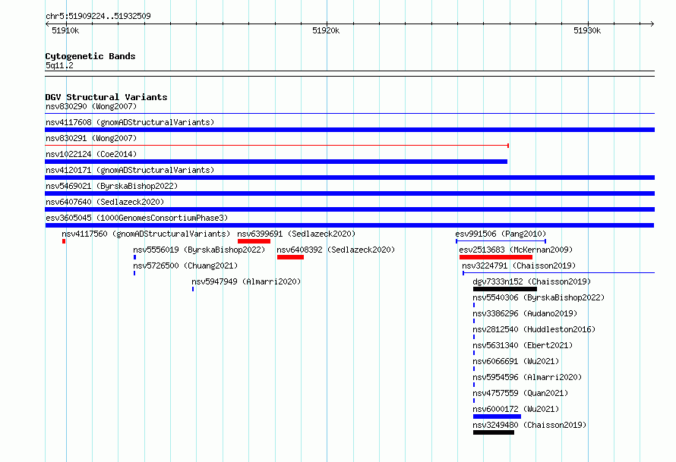Screen dimensions: 676x462
Task: Select nsv830291 (Wong2007) label
Action: (91, 138)
